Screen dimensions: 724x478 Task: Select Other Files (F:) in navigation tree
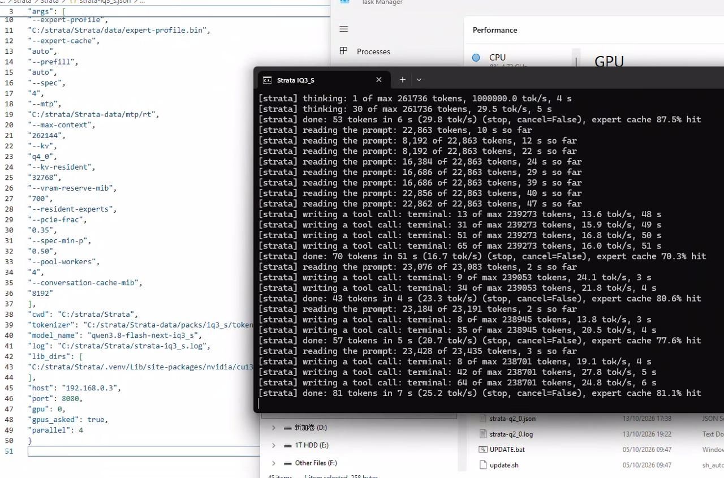click(x=316, y=463)
